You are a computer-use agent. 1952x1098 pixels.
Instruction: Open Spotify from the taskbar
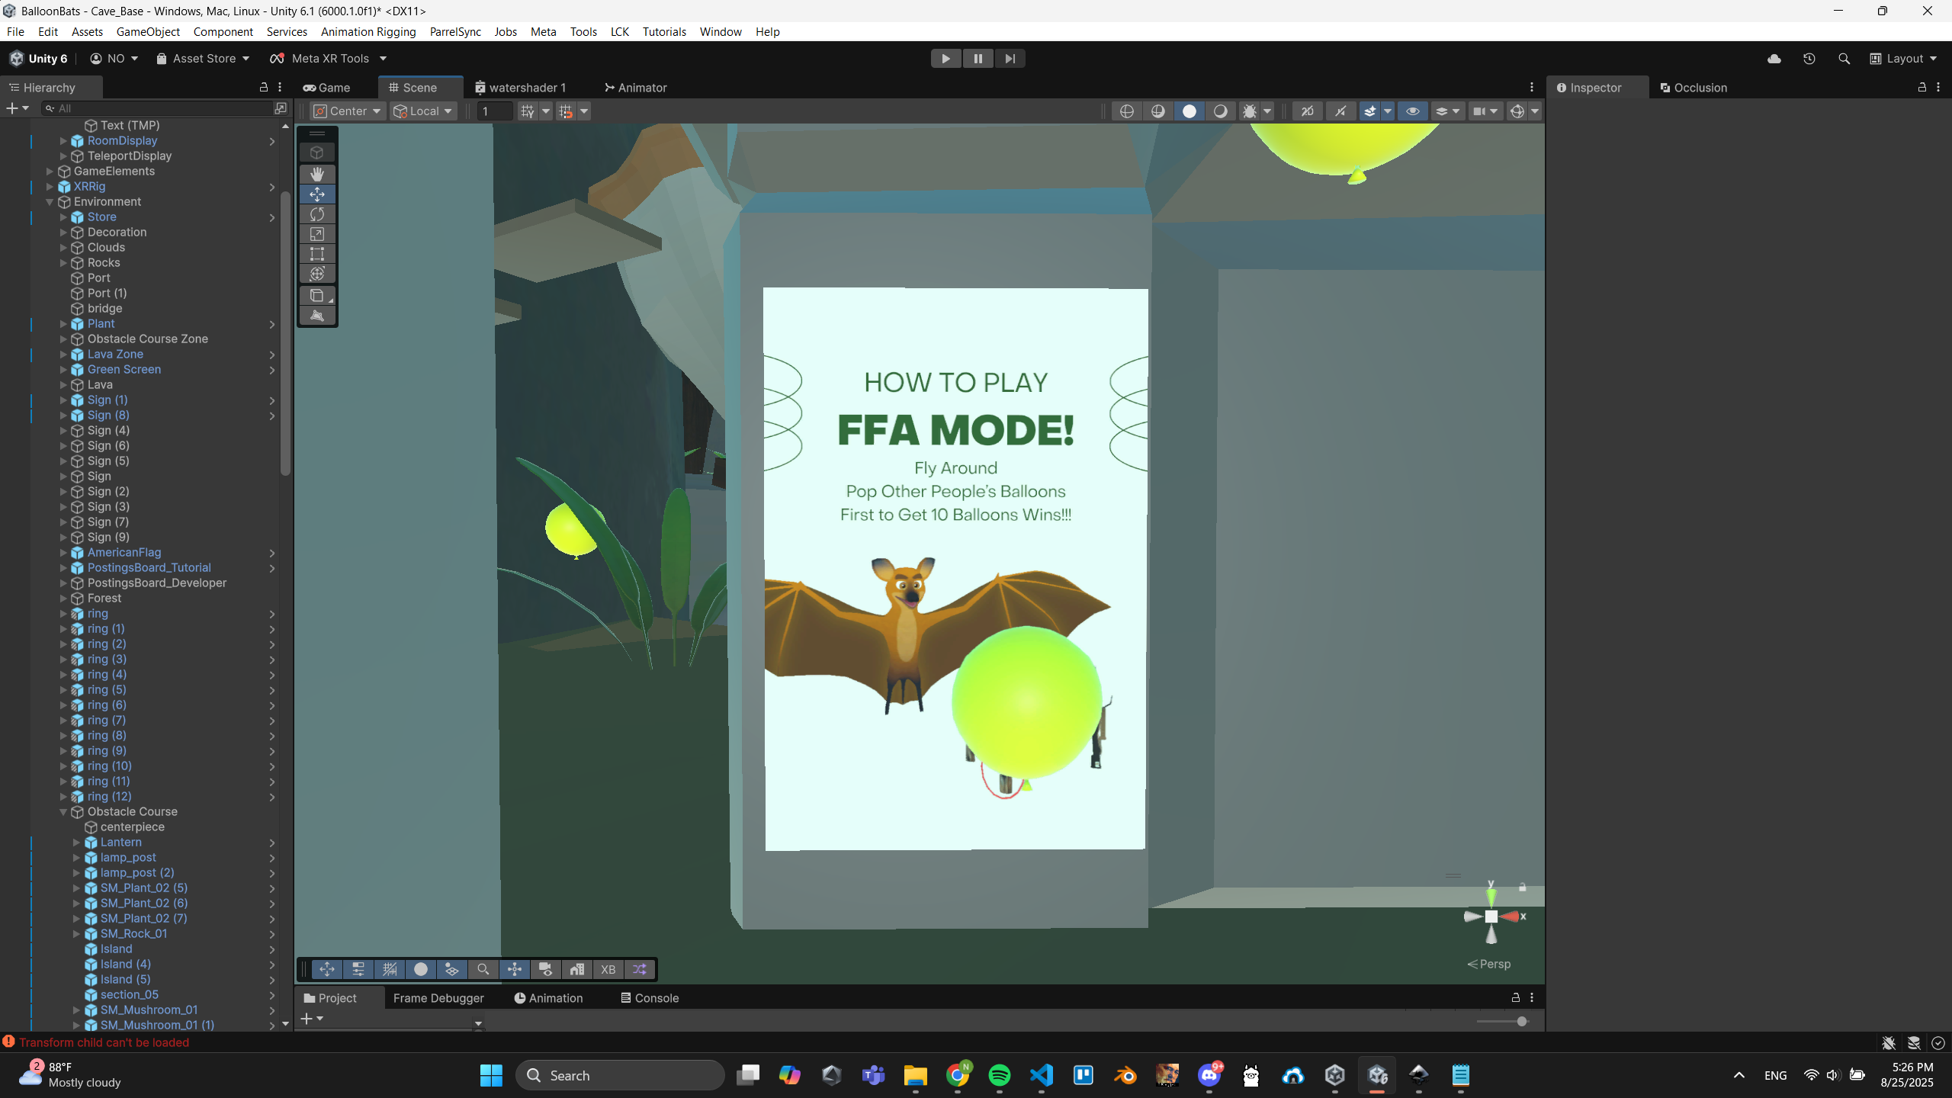[999, 1076]
